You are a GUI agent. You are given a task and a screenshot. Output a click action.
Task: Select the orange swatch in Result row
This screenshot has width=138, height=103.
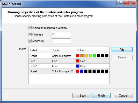point(82,56)
